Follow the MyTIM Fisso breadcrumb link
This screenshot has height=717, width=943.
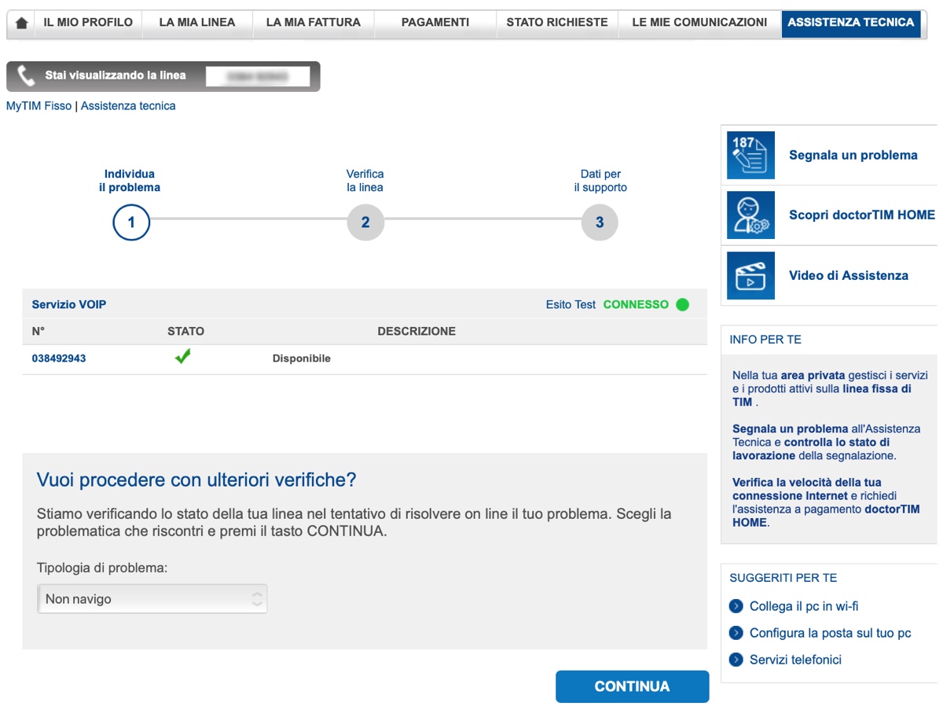point(39,106)
